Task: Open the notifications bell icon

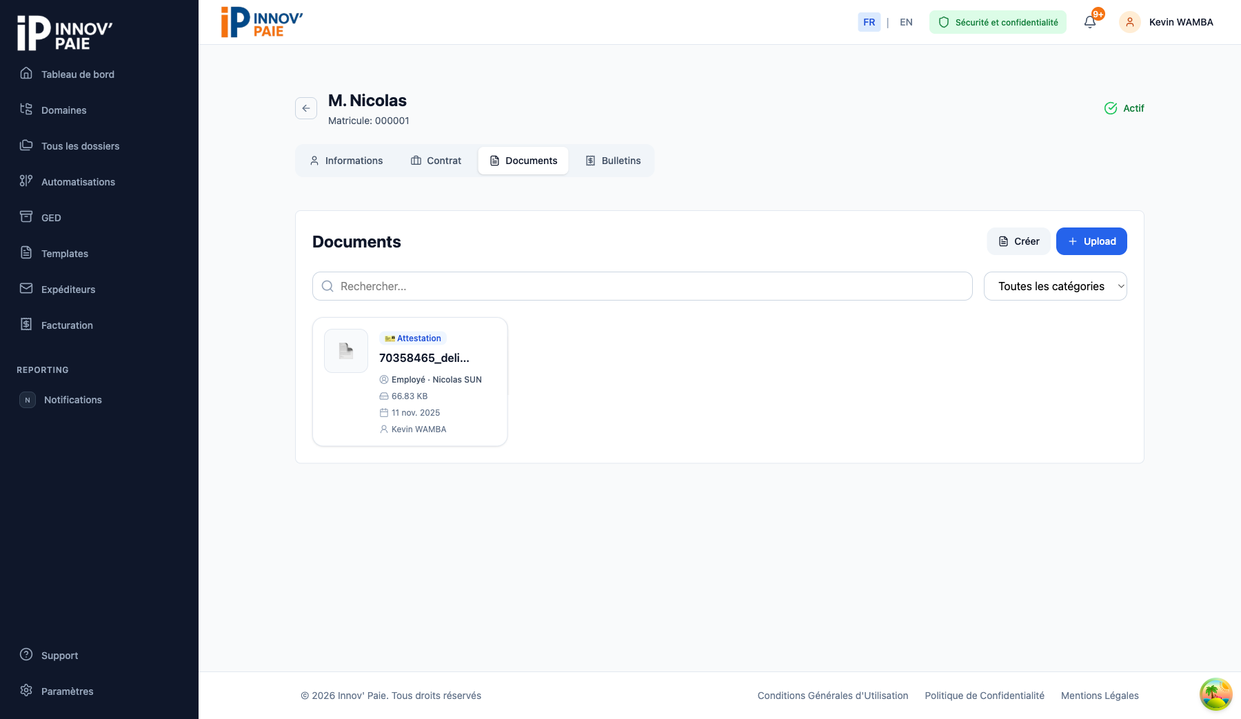Action: pyautogui.click(x=1090, y=22)
